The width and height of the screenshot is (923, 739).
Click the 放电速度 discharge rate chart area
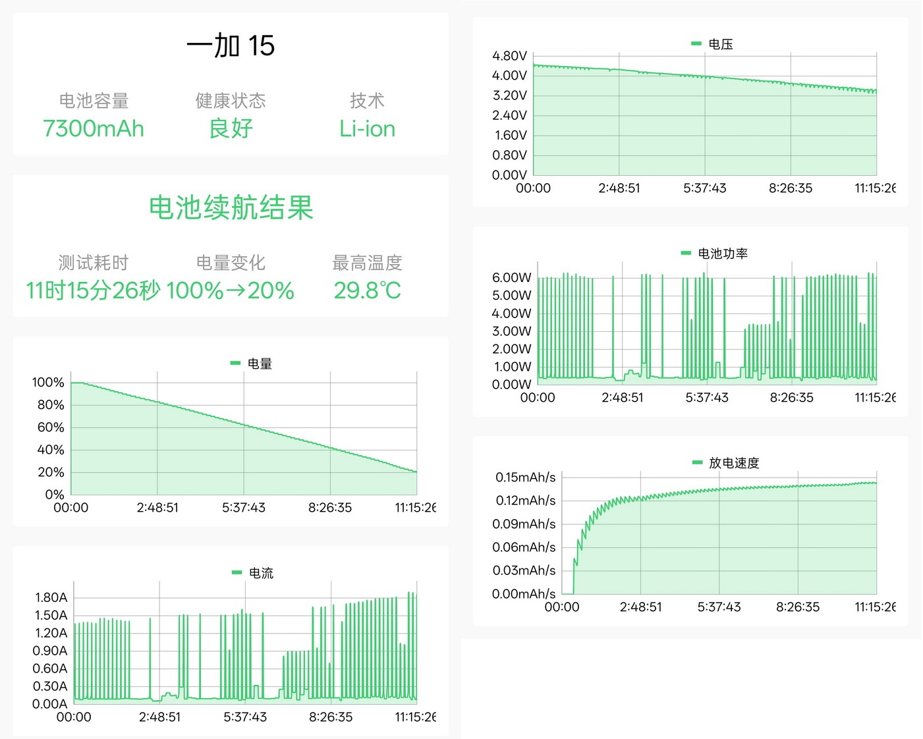(x=719, y=533)
